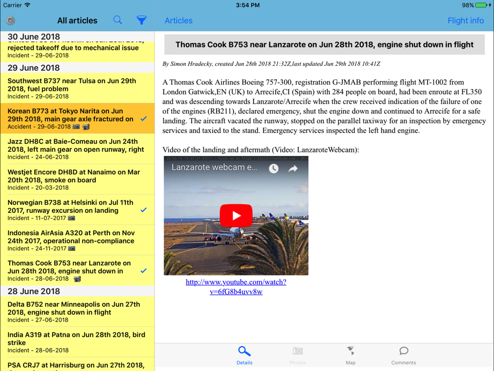Open Westjet Encore DH8D at Nanaimo article
Screen dimensions: 494x371
click(77, 179)
